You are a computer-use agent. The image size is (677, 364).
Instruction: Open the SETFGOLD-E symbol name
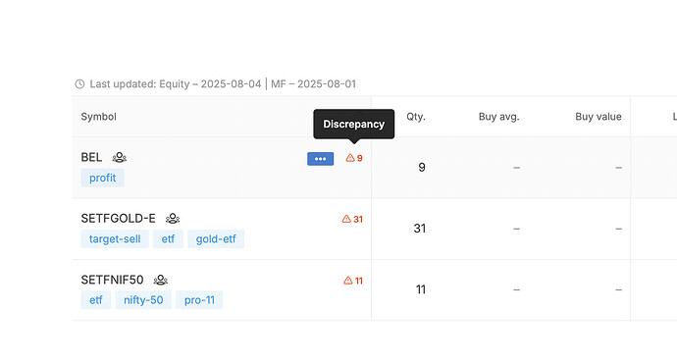pyautogui.click(x=118, y=219)
